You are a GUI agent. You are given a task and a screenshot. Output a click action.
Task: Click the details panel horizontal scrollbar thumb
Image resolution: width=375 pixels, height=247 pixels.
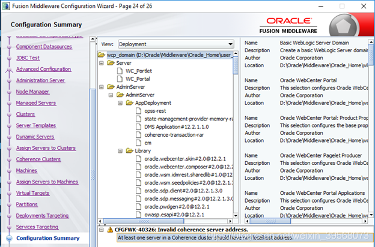point(270,221)
